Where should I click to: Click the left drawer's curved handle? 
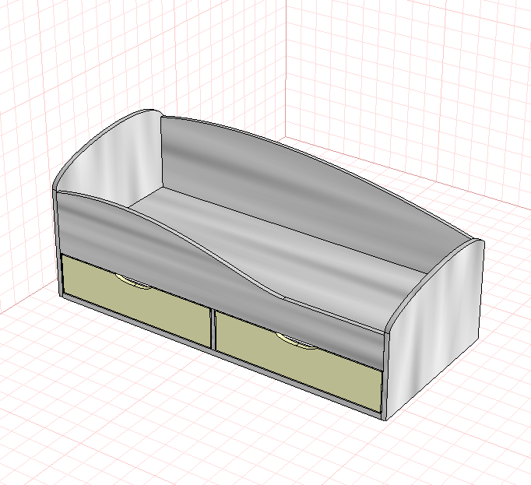click(134, 283)
